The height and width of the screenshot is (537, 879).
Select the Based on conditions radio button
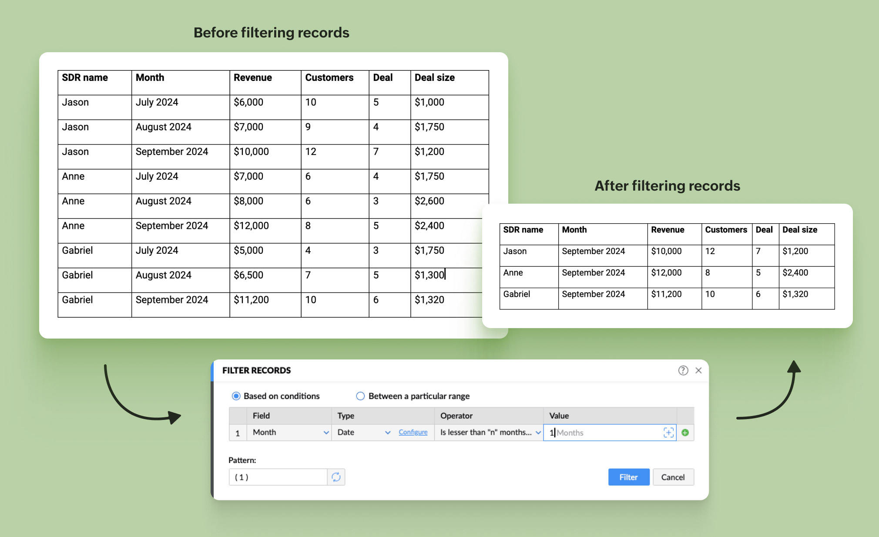point(236,396)
